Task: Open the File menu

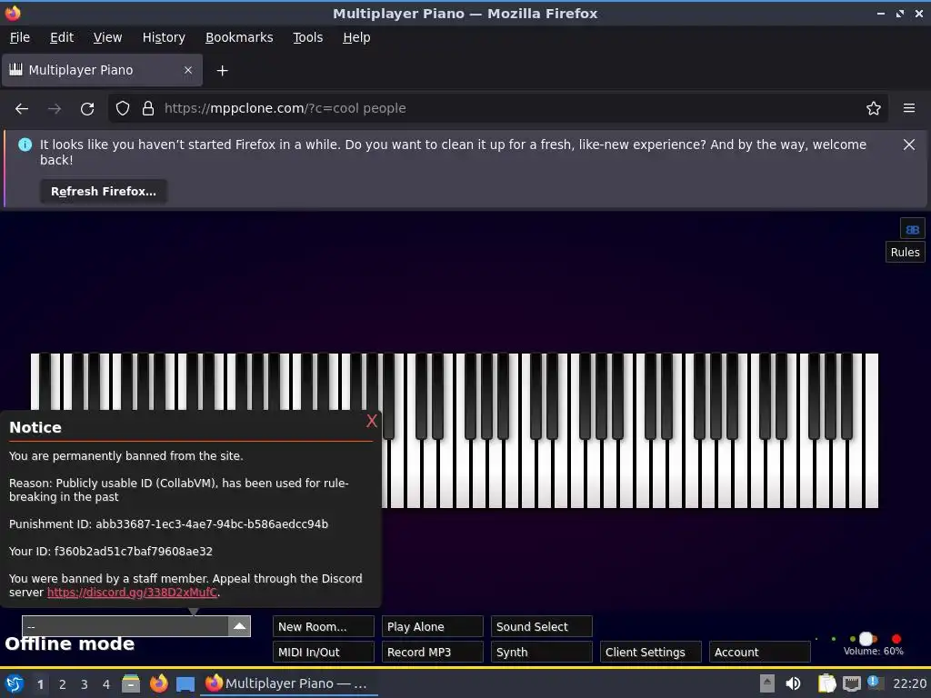Action: click(20, 37)
